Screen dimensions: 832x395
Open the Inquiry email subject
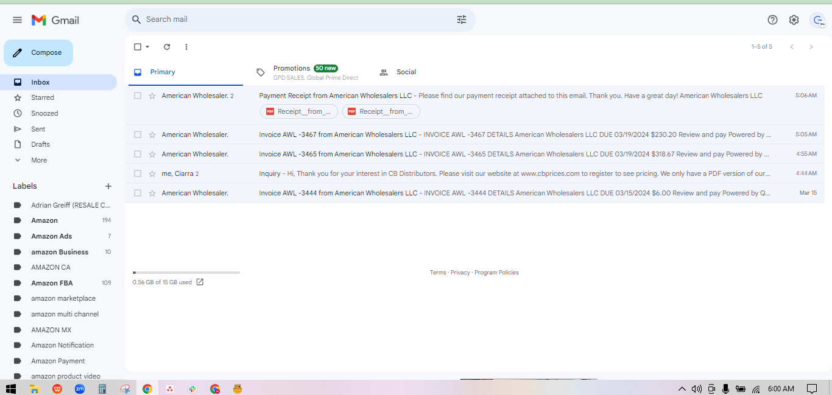click(270, 173)
